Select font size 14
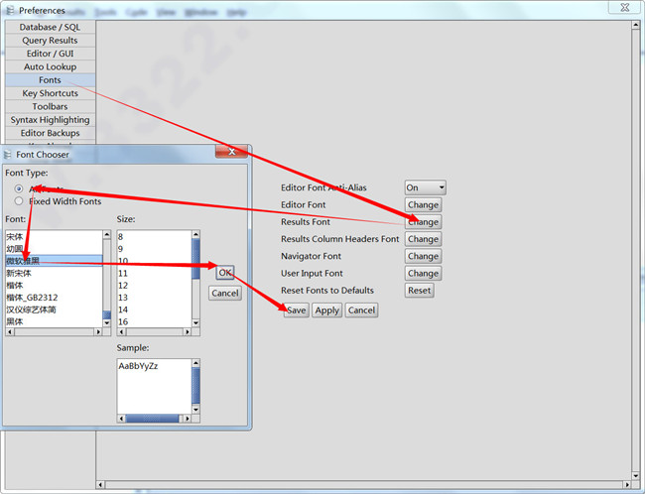The width and height of the screenshot is (645, 494). click(154, 309)
